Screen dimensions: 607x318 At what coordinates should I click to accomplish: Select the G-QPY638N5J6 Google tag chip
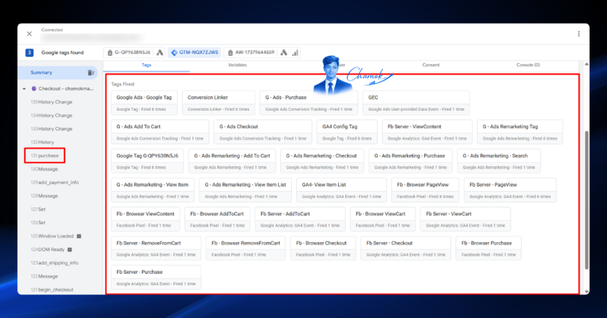tap(129, 53)
